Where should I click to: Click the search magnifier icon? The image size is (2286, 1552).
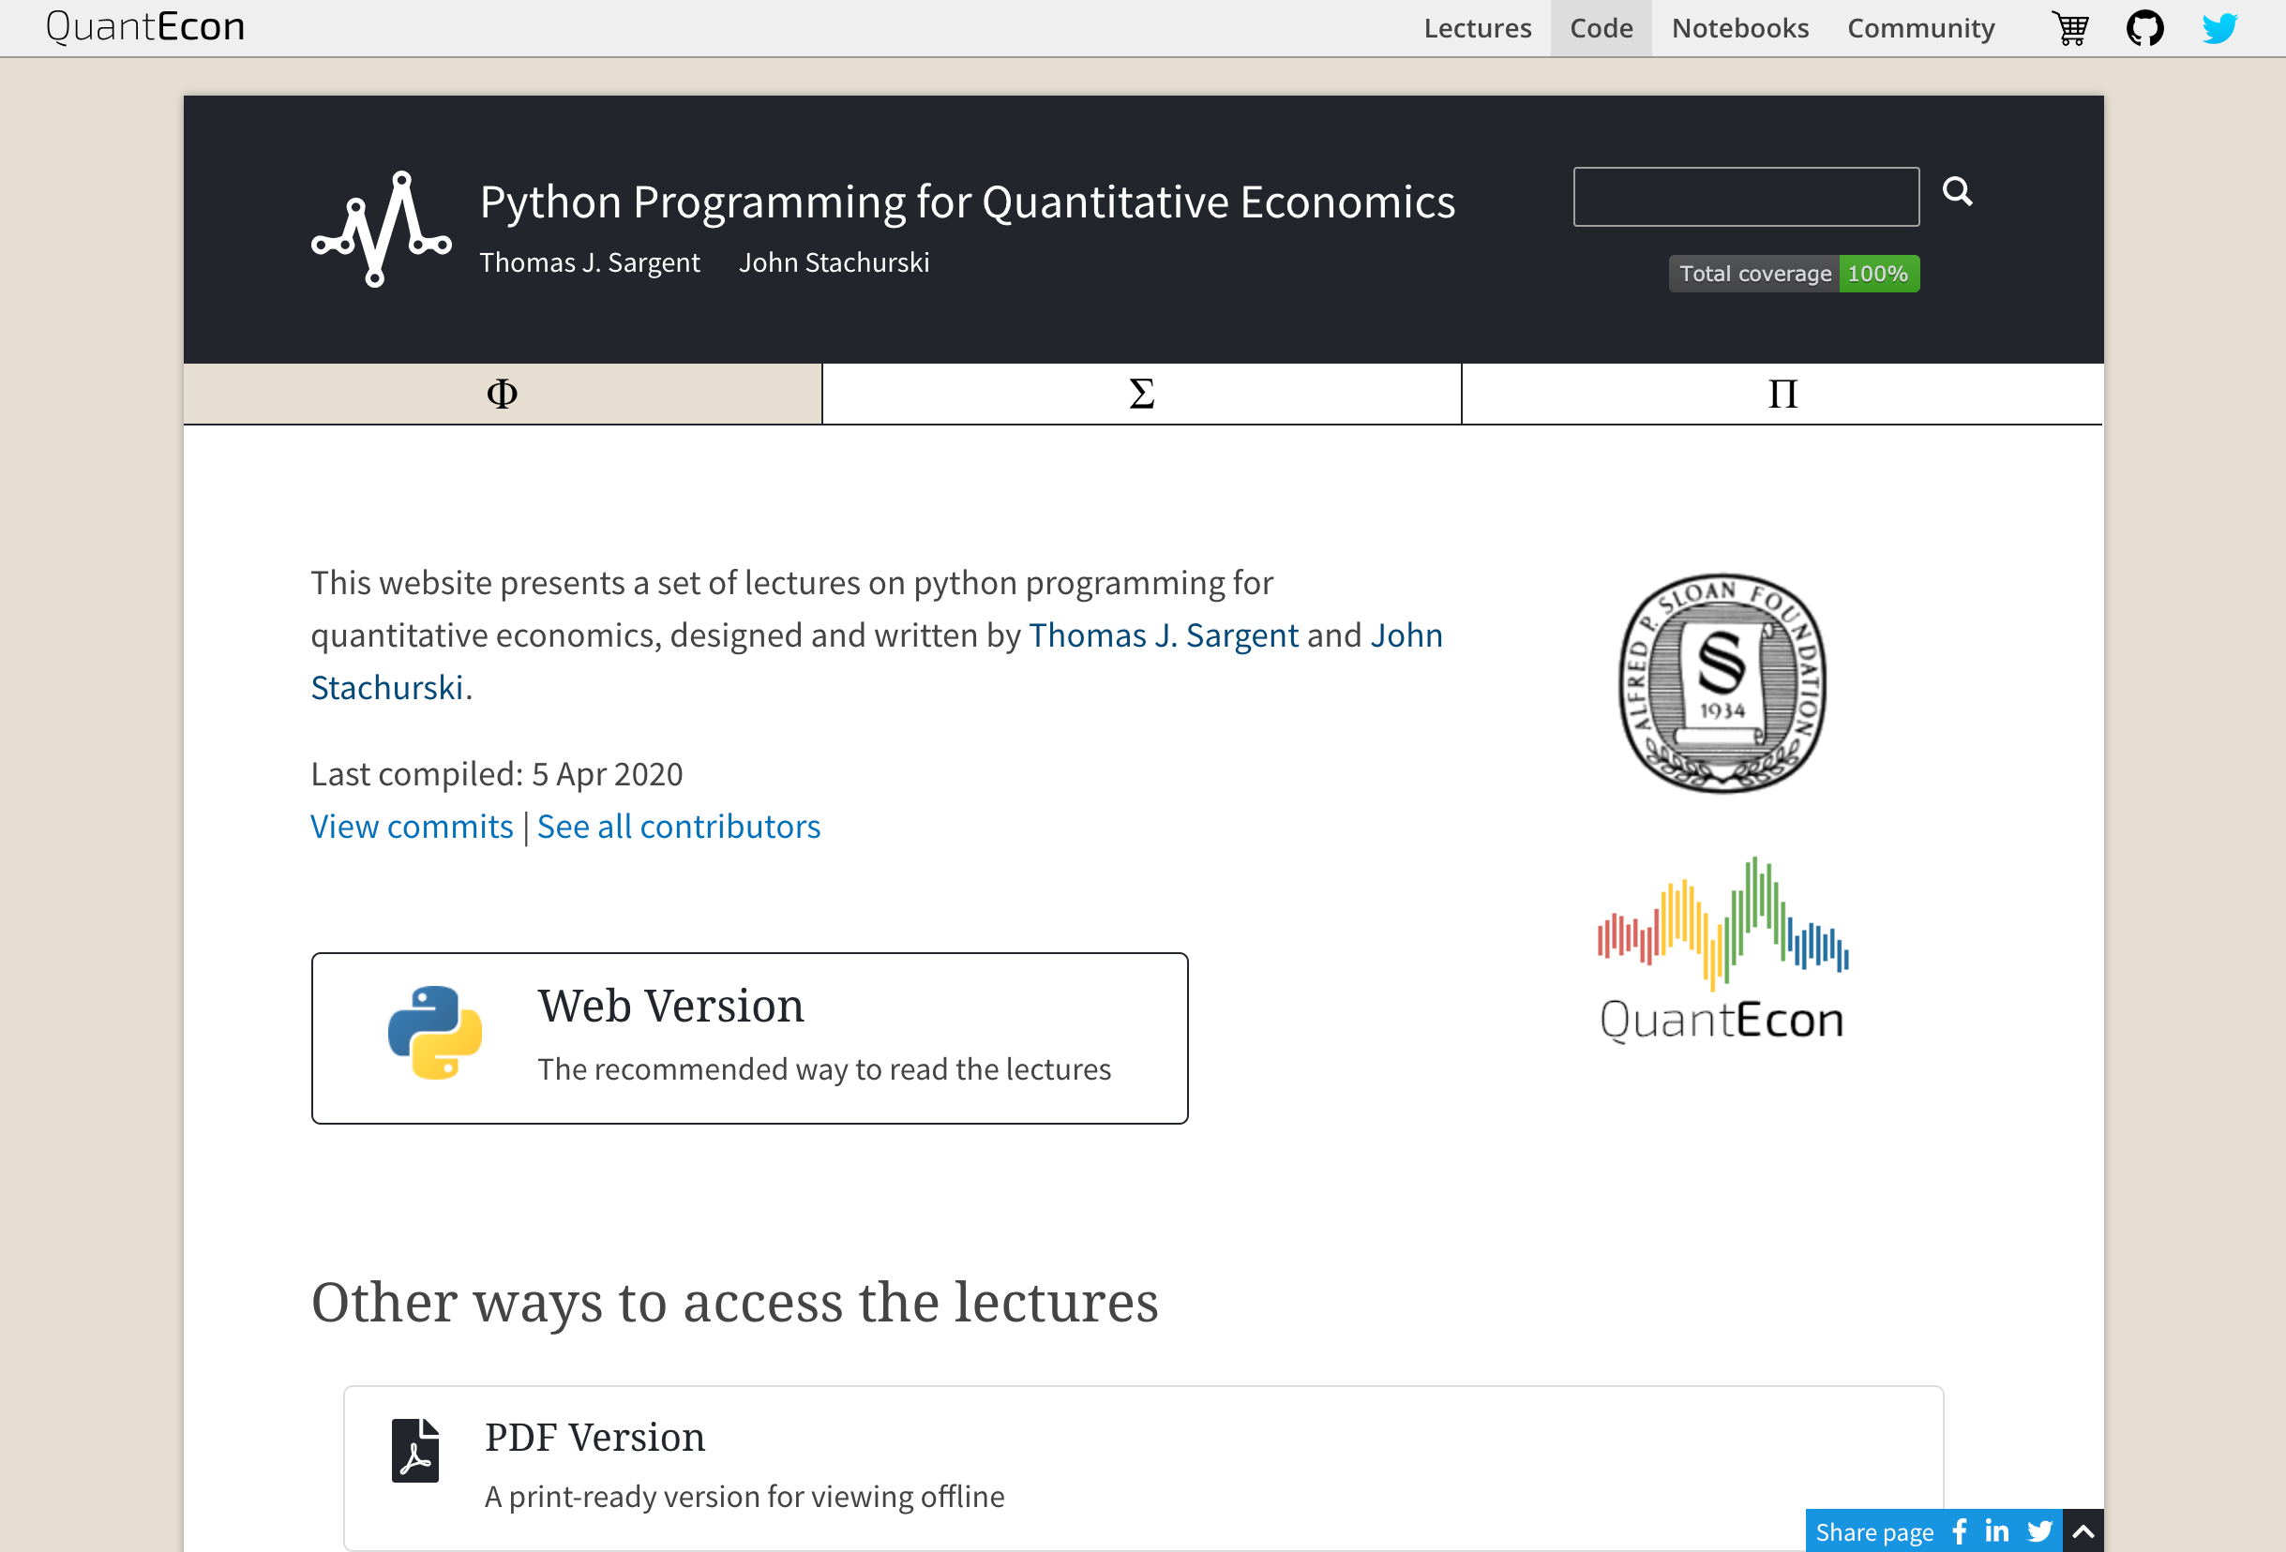(1957, 190)
